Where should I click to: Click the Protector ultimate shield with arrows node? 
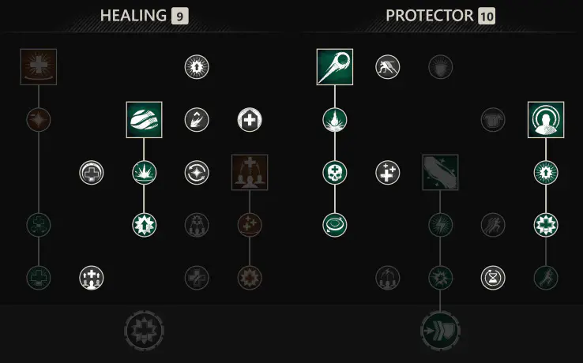(440, 331)
